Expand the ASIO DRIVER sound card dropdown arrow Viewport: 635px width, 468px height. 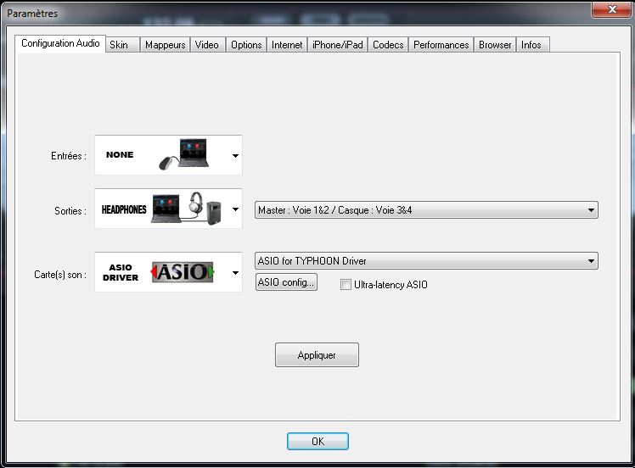click(235, 273)
